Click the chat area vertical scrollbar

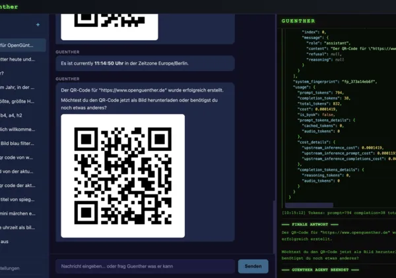coord(274,227)
